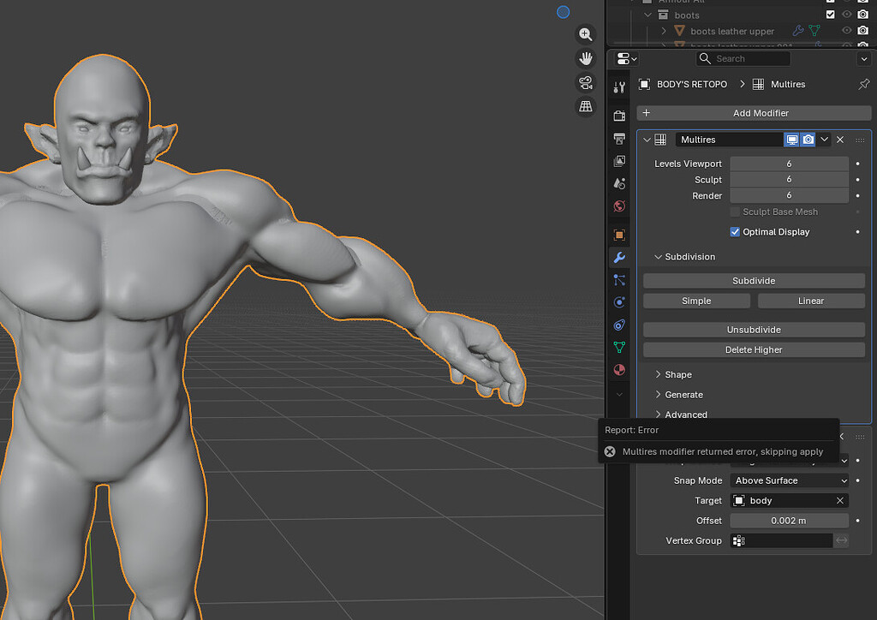The image size is (877, 620).
Task: Open the Material properties tab
Action: [619, 370]
